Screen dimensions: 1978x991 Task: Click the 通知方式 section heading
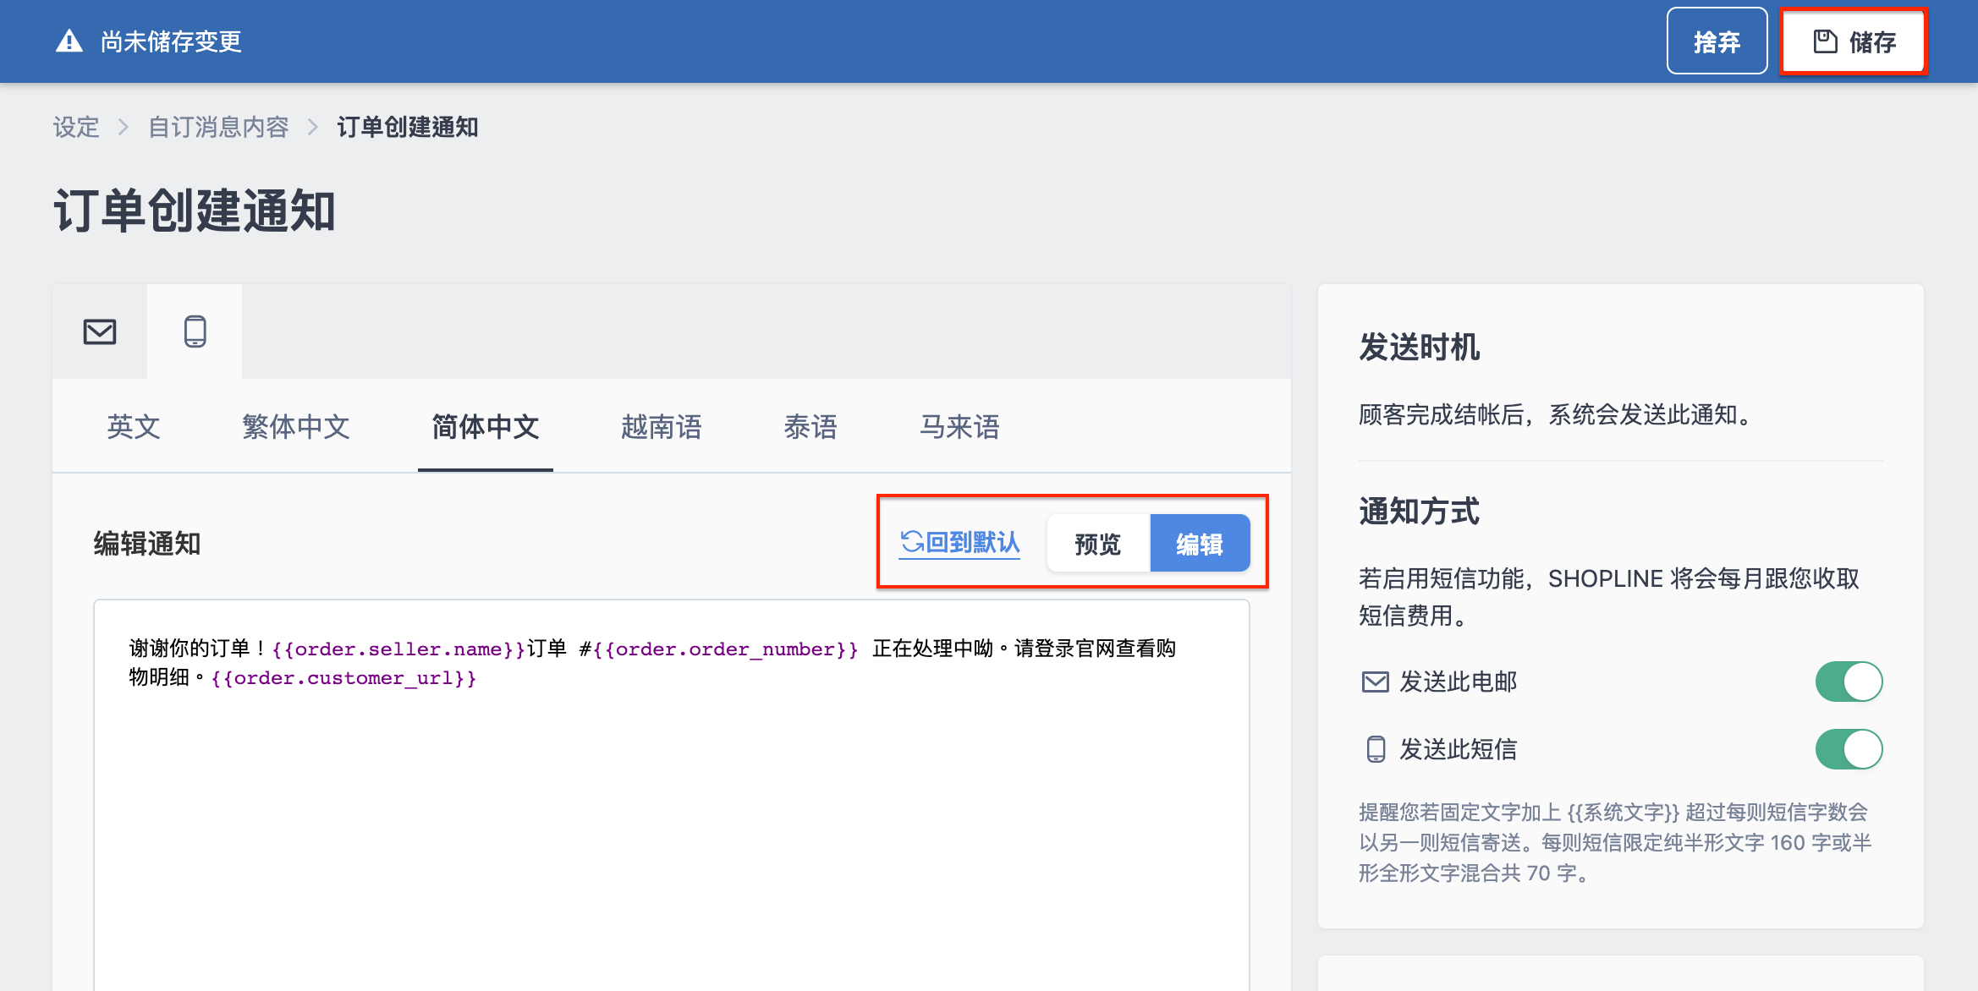tap(1419, 511)
